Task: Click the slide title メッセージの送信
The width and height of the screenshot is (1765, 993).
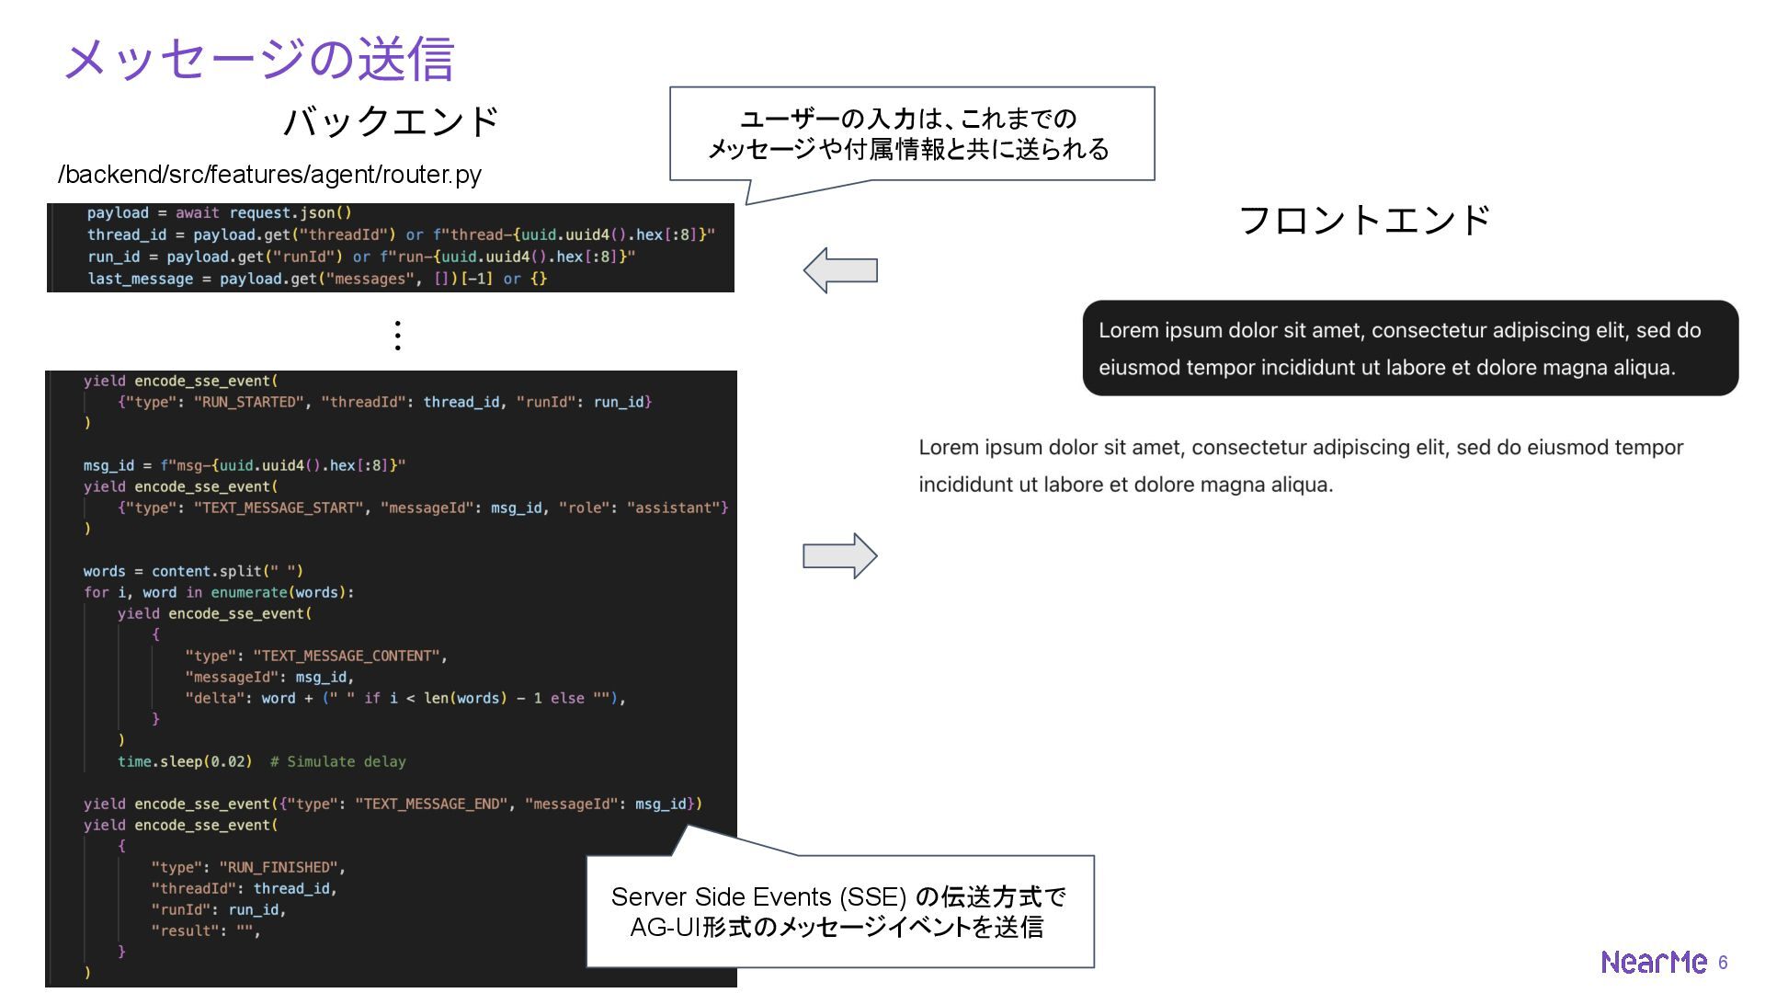Action: (x=258, y=59)
